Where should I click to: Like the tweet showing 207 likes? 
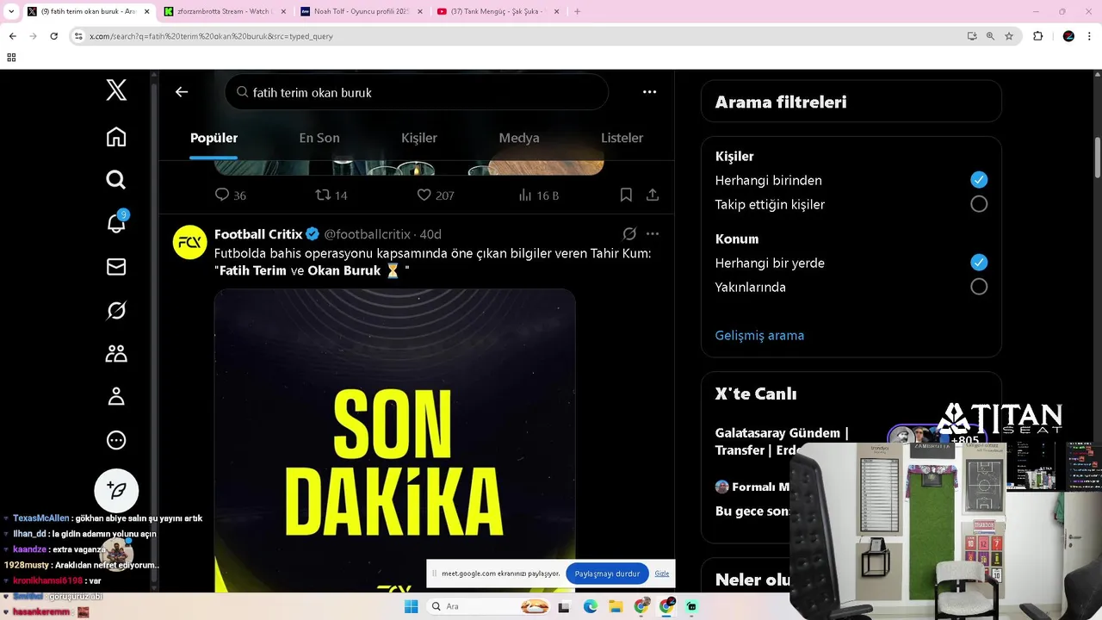[x=435, y=195]
